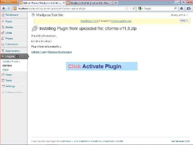Open Installed Plugins submenu item
Image resolution: width=193 pixels, height=145 pixels.
11,61
